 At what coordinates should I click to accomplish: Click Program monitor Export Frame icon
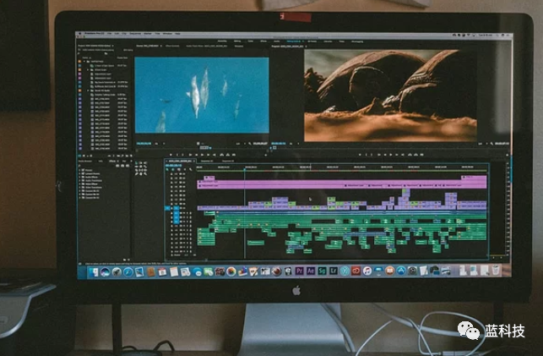click(x=421, y=154)
